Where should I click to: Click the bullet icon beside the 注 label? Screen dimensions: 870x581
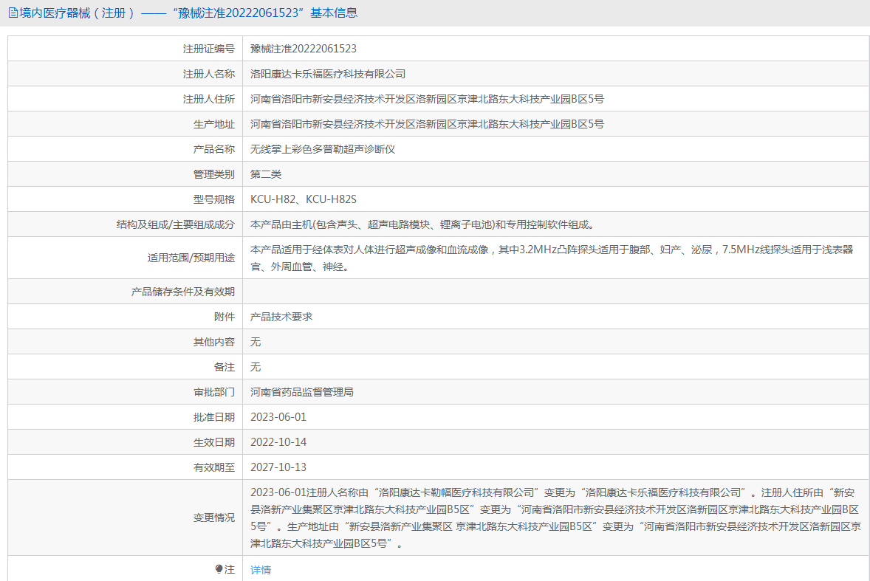219,569
